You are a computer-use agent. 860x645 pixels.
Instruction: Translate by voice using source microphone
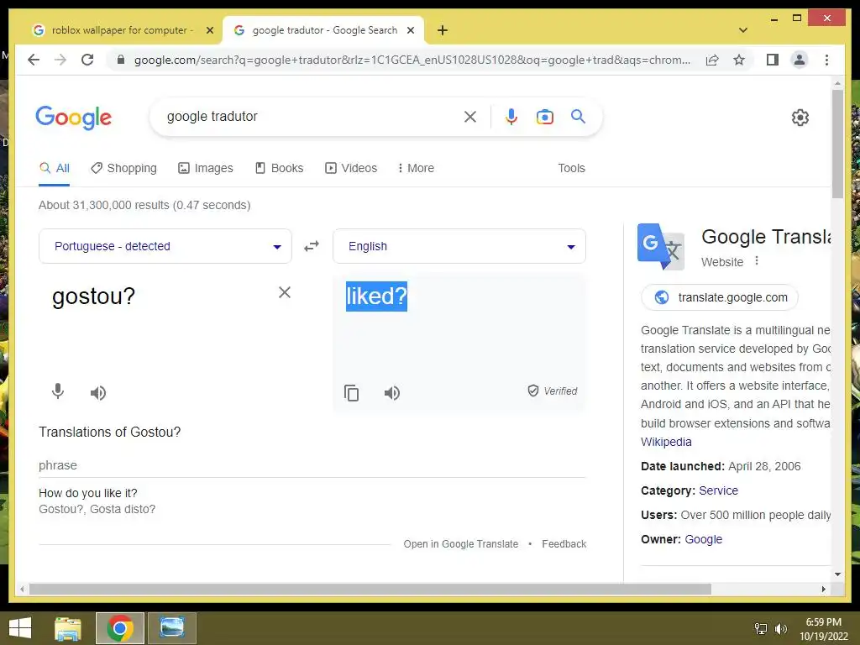coord(58,391)
